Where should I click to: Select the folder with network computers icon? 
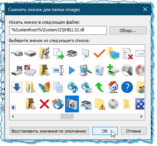pos(113,53)
